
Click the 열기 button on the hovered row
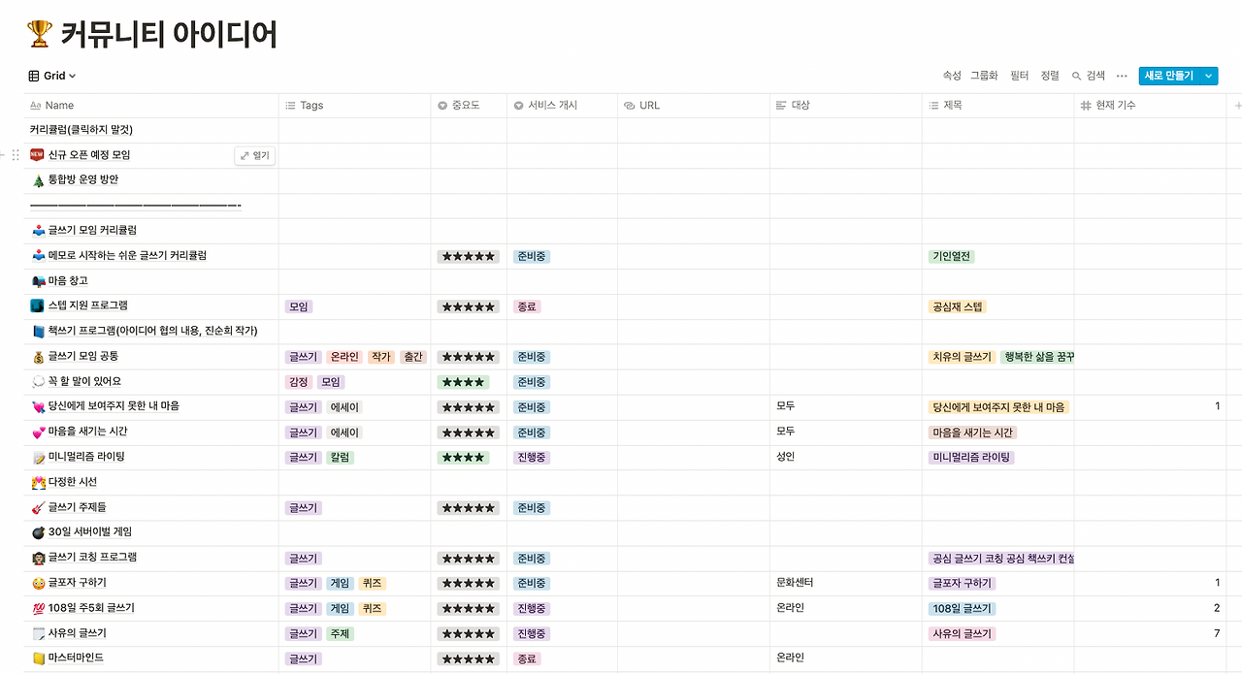pyautogui.click(x=254, y=154)
